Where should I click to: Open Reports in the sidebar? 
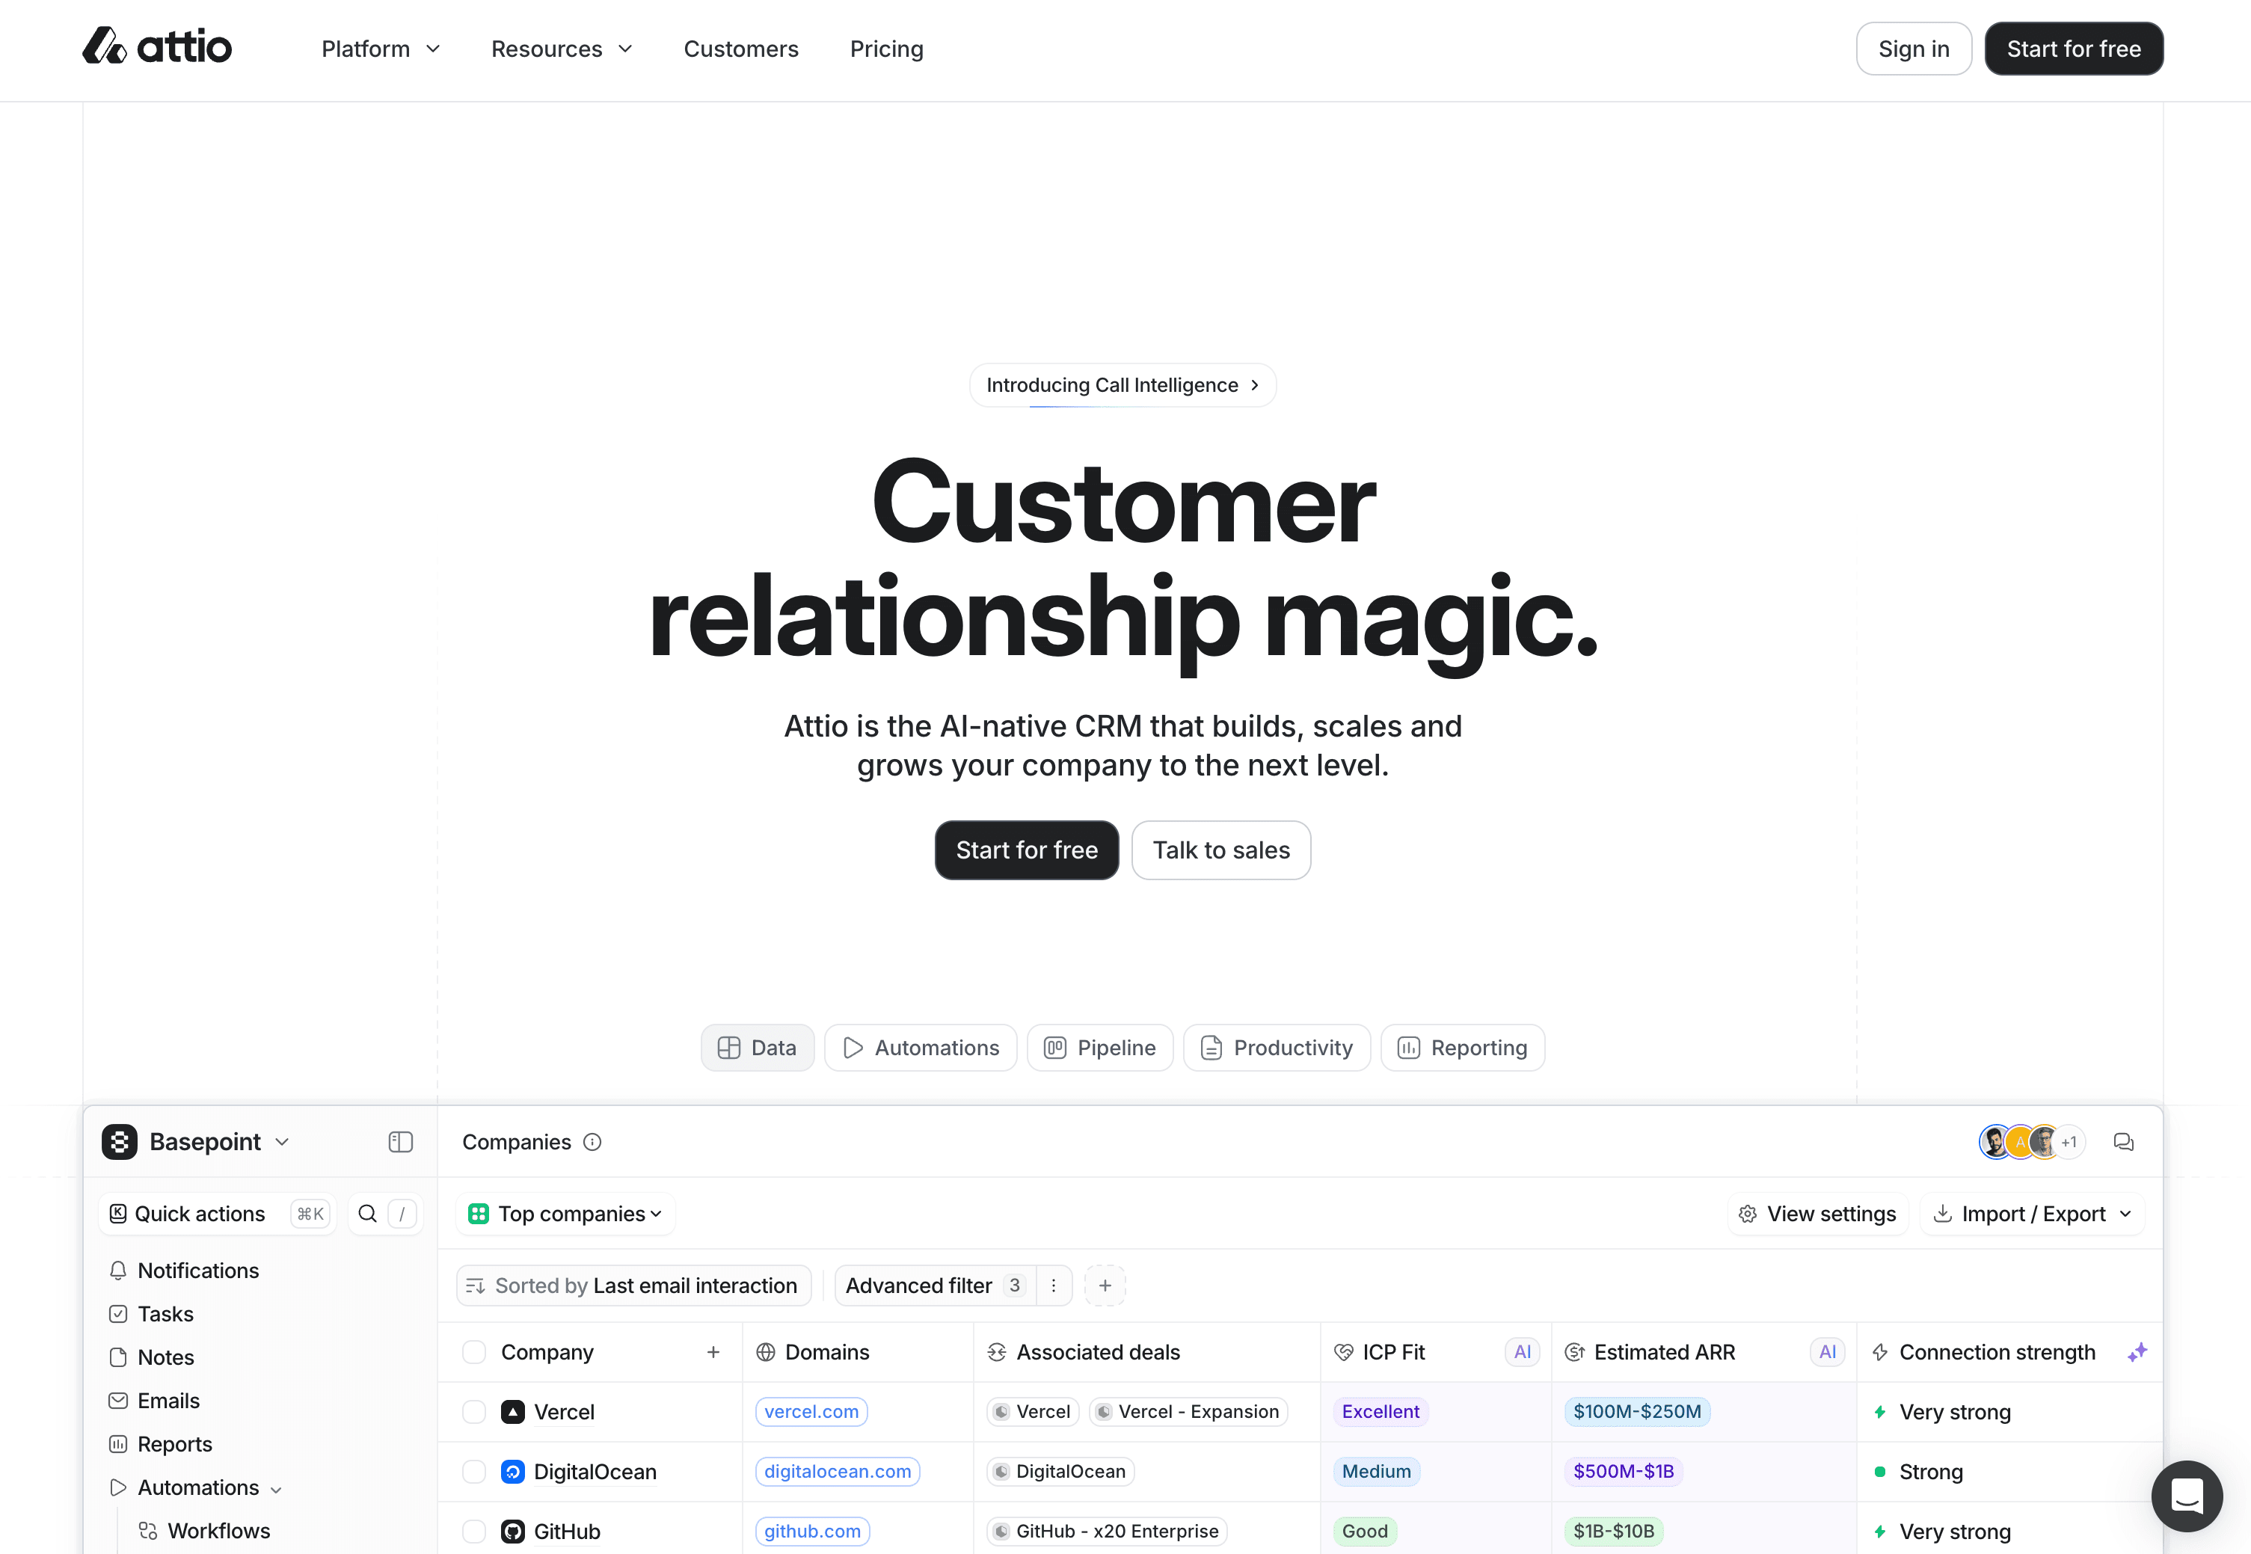point(175,1444)
